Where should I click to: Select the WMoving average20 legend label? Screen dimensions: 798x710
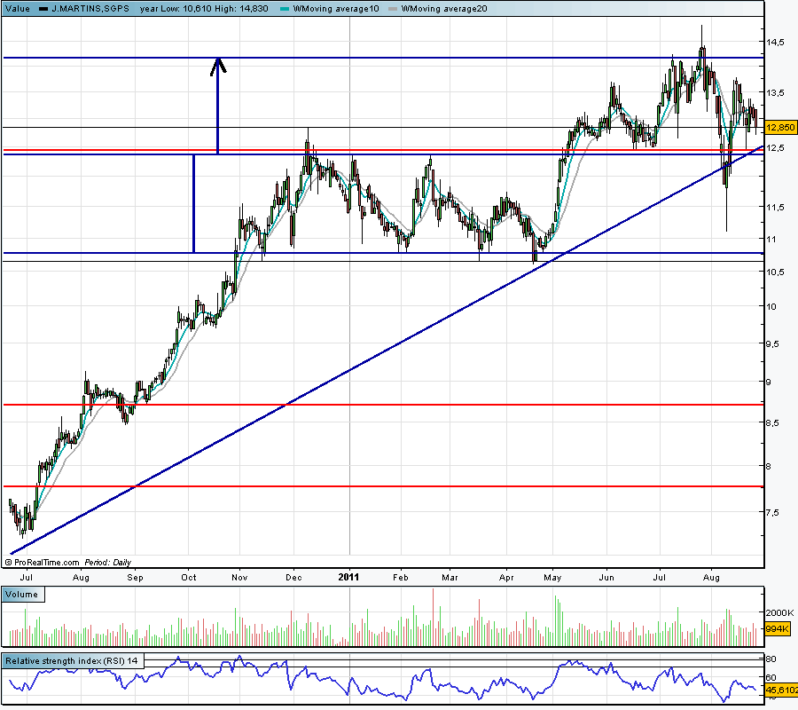click(x=444, y=9)
